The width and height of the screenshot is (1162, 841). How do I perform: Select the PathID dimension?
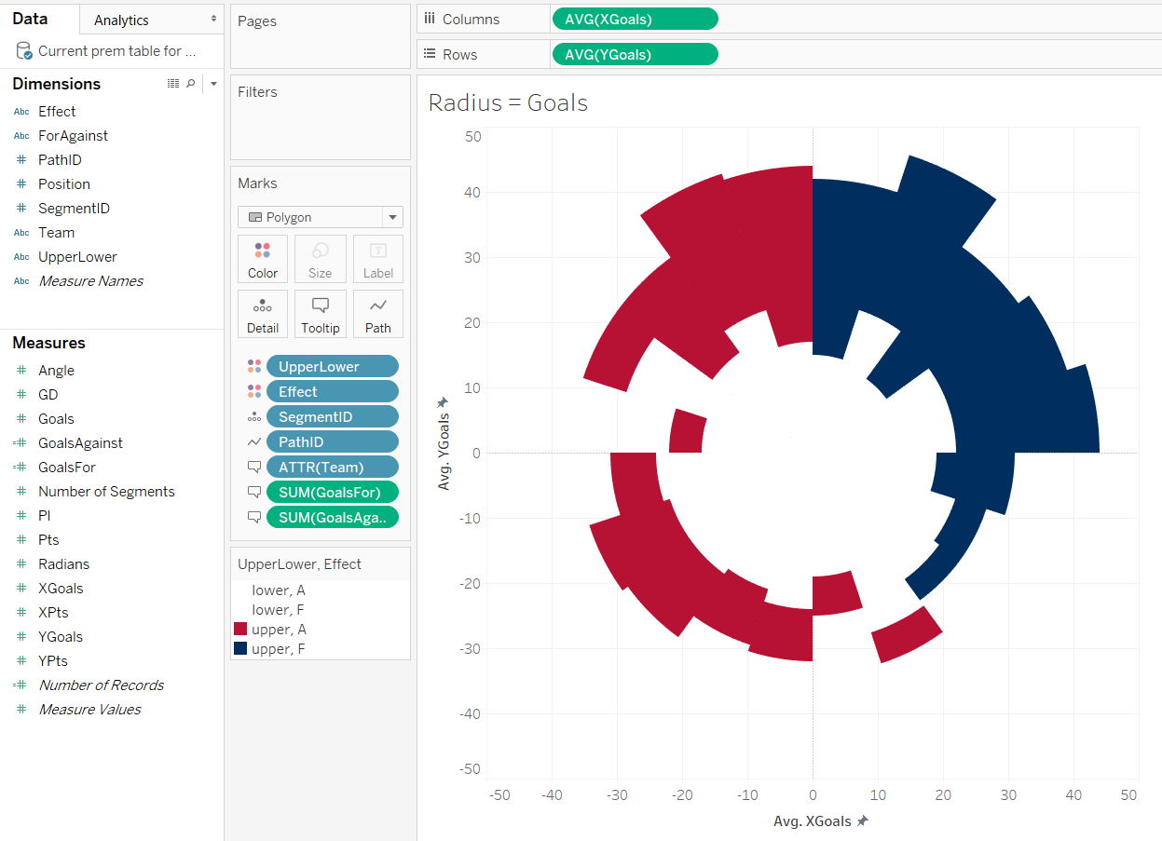pyautogui.click(x=60, y=159)
